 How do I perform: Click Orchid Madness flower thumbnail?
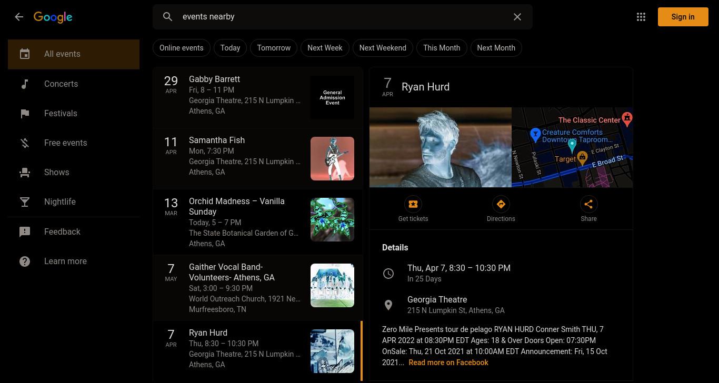point(332,219)
